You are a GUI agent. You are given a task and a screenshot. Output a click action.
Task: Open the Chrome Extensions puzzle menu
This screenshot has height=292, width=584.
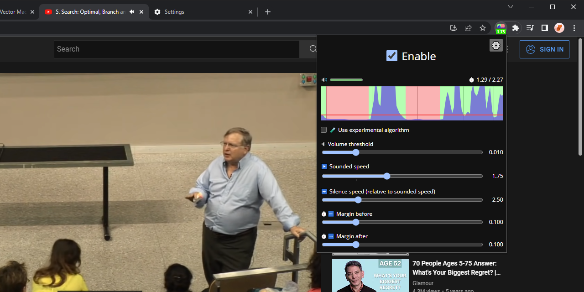coord(516,28)
